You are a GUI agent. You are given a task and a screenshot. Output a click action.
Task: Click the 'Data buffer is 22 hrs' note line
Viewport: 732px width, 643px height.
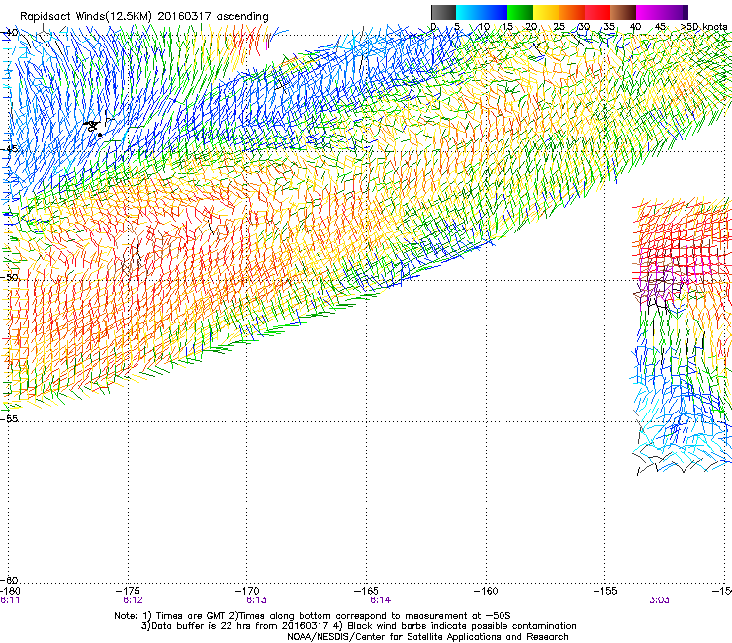pos(358,626)
